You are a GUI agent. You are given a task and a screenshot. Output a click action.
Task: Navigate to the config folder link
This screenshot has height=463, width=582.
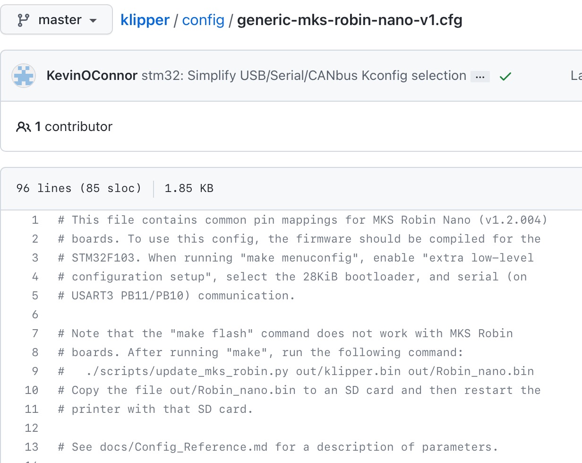[203, 20]
